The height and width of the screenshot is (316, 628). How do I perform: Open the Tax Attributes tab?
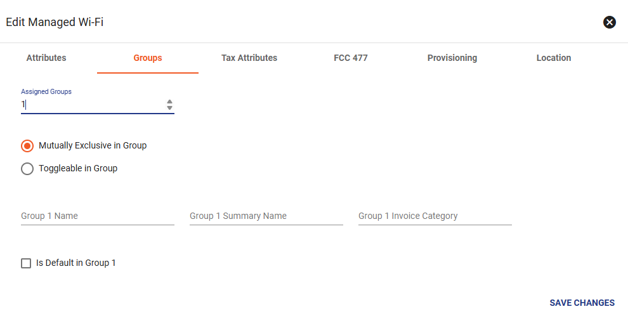249,58
